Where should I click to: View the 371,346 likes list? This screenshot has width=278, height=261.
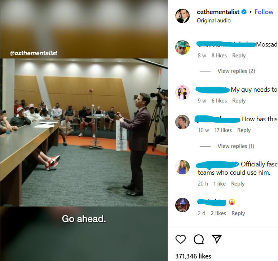(x=193, y=256)
